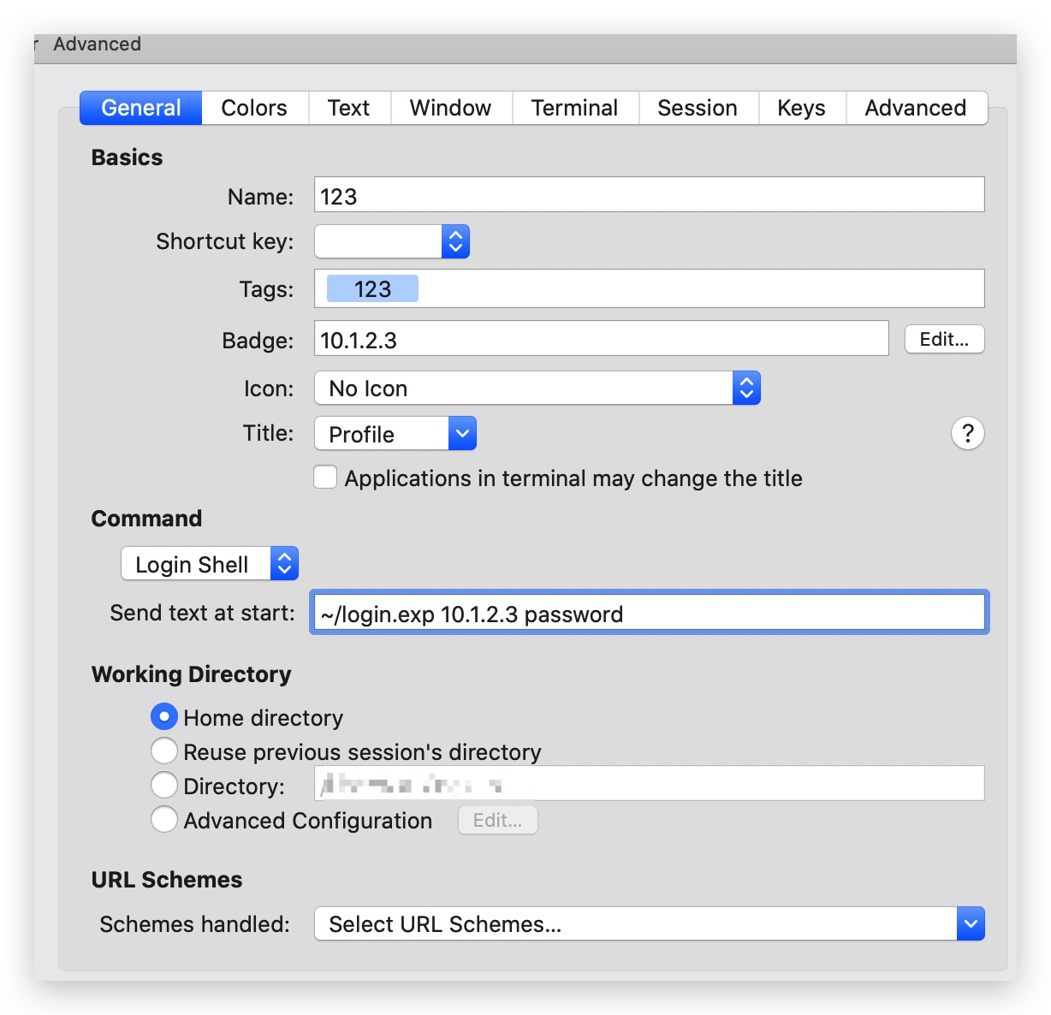Click the Send text at start field

click(649, 613)
